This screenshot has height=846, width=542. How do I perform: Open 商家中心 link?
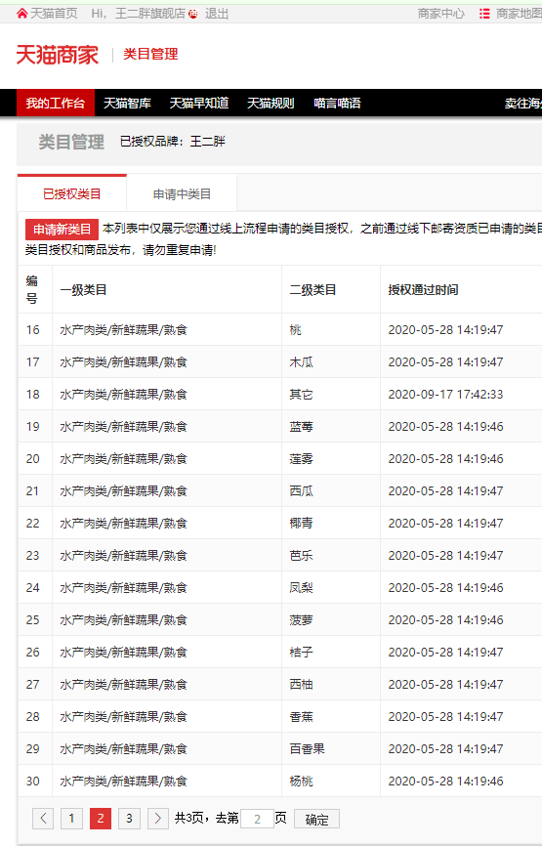441,14
